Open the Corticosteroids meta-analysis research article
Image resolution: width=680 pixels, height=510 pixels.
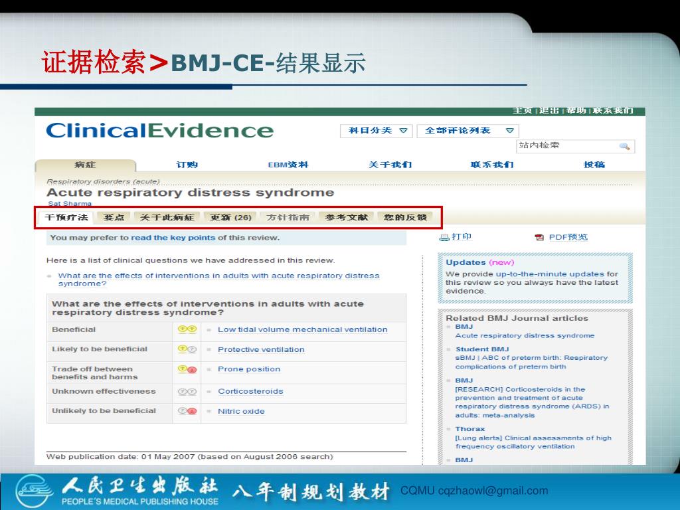point(532,402)
